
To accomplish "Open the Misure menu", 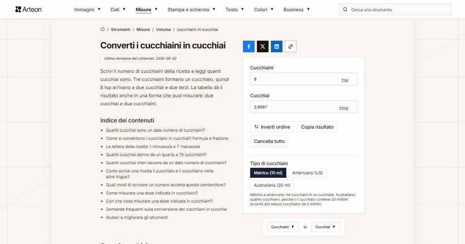I will point(146,10).
